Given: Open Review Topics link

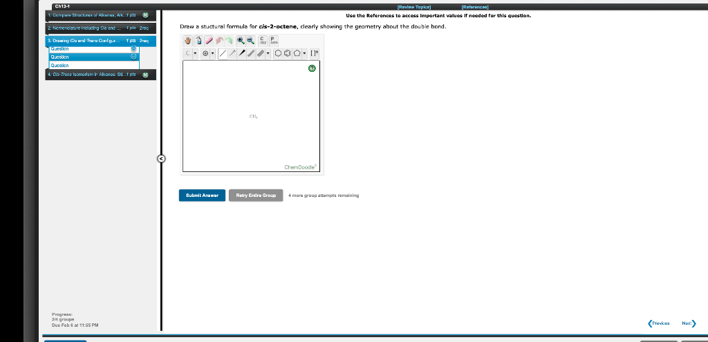Looking at the screenshot, I should 414,7.
